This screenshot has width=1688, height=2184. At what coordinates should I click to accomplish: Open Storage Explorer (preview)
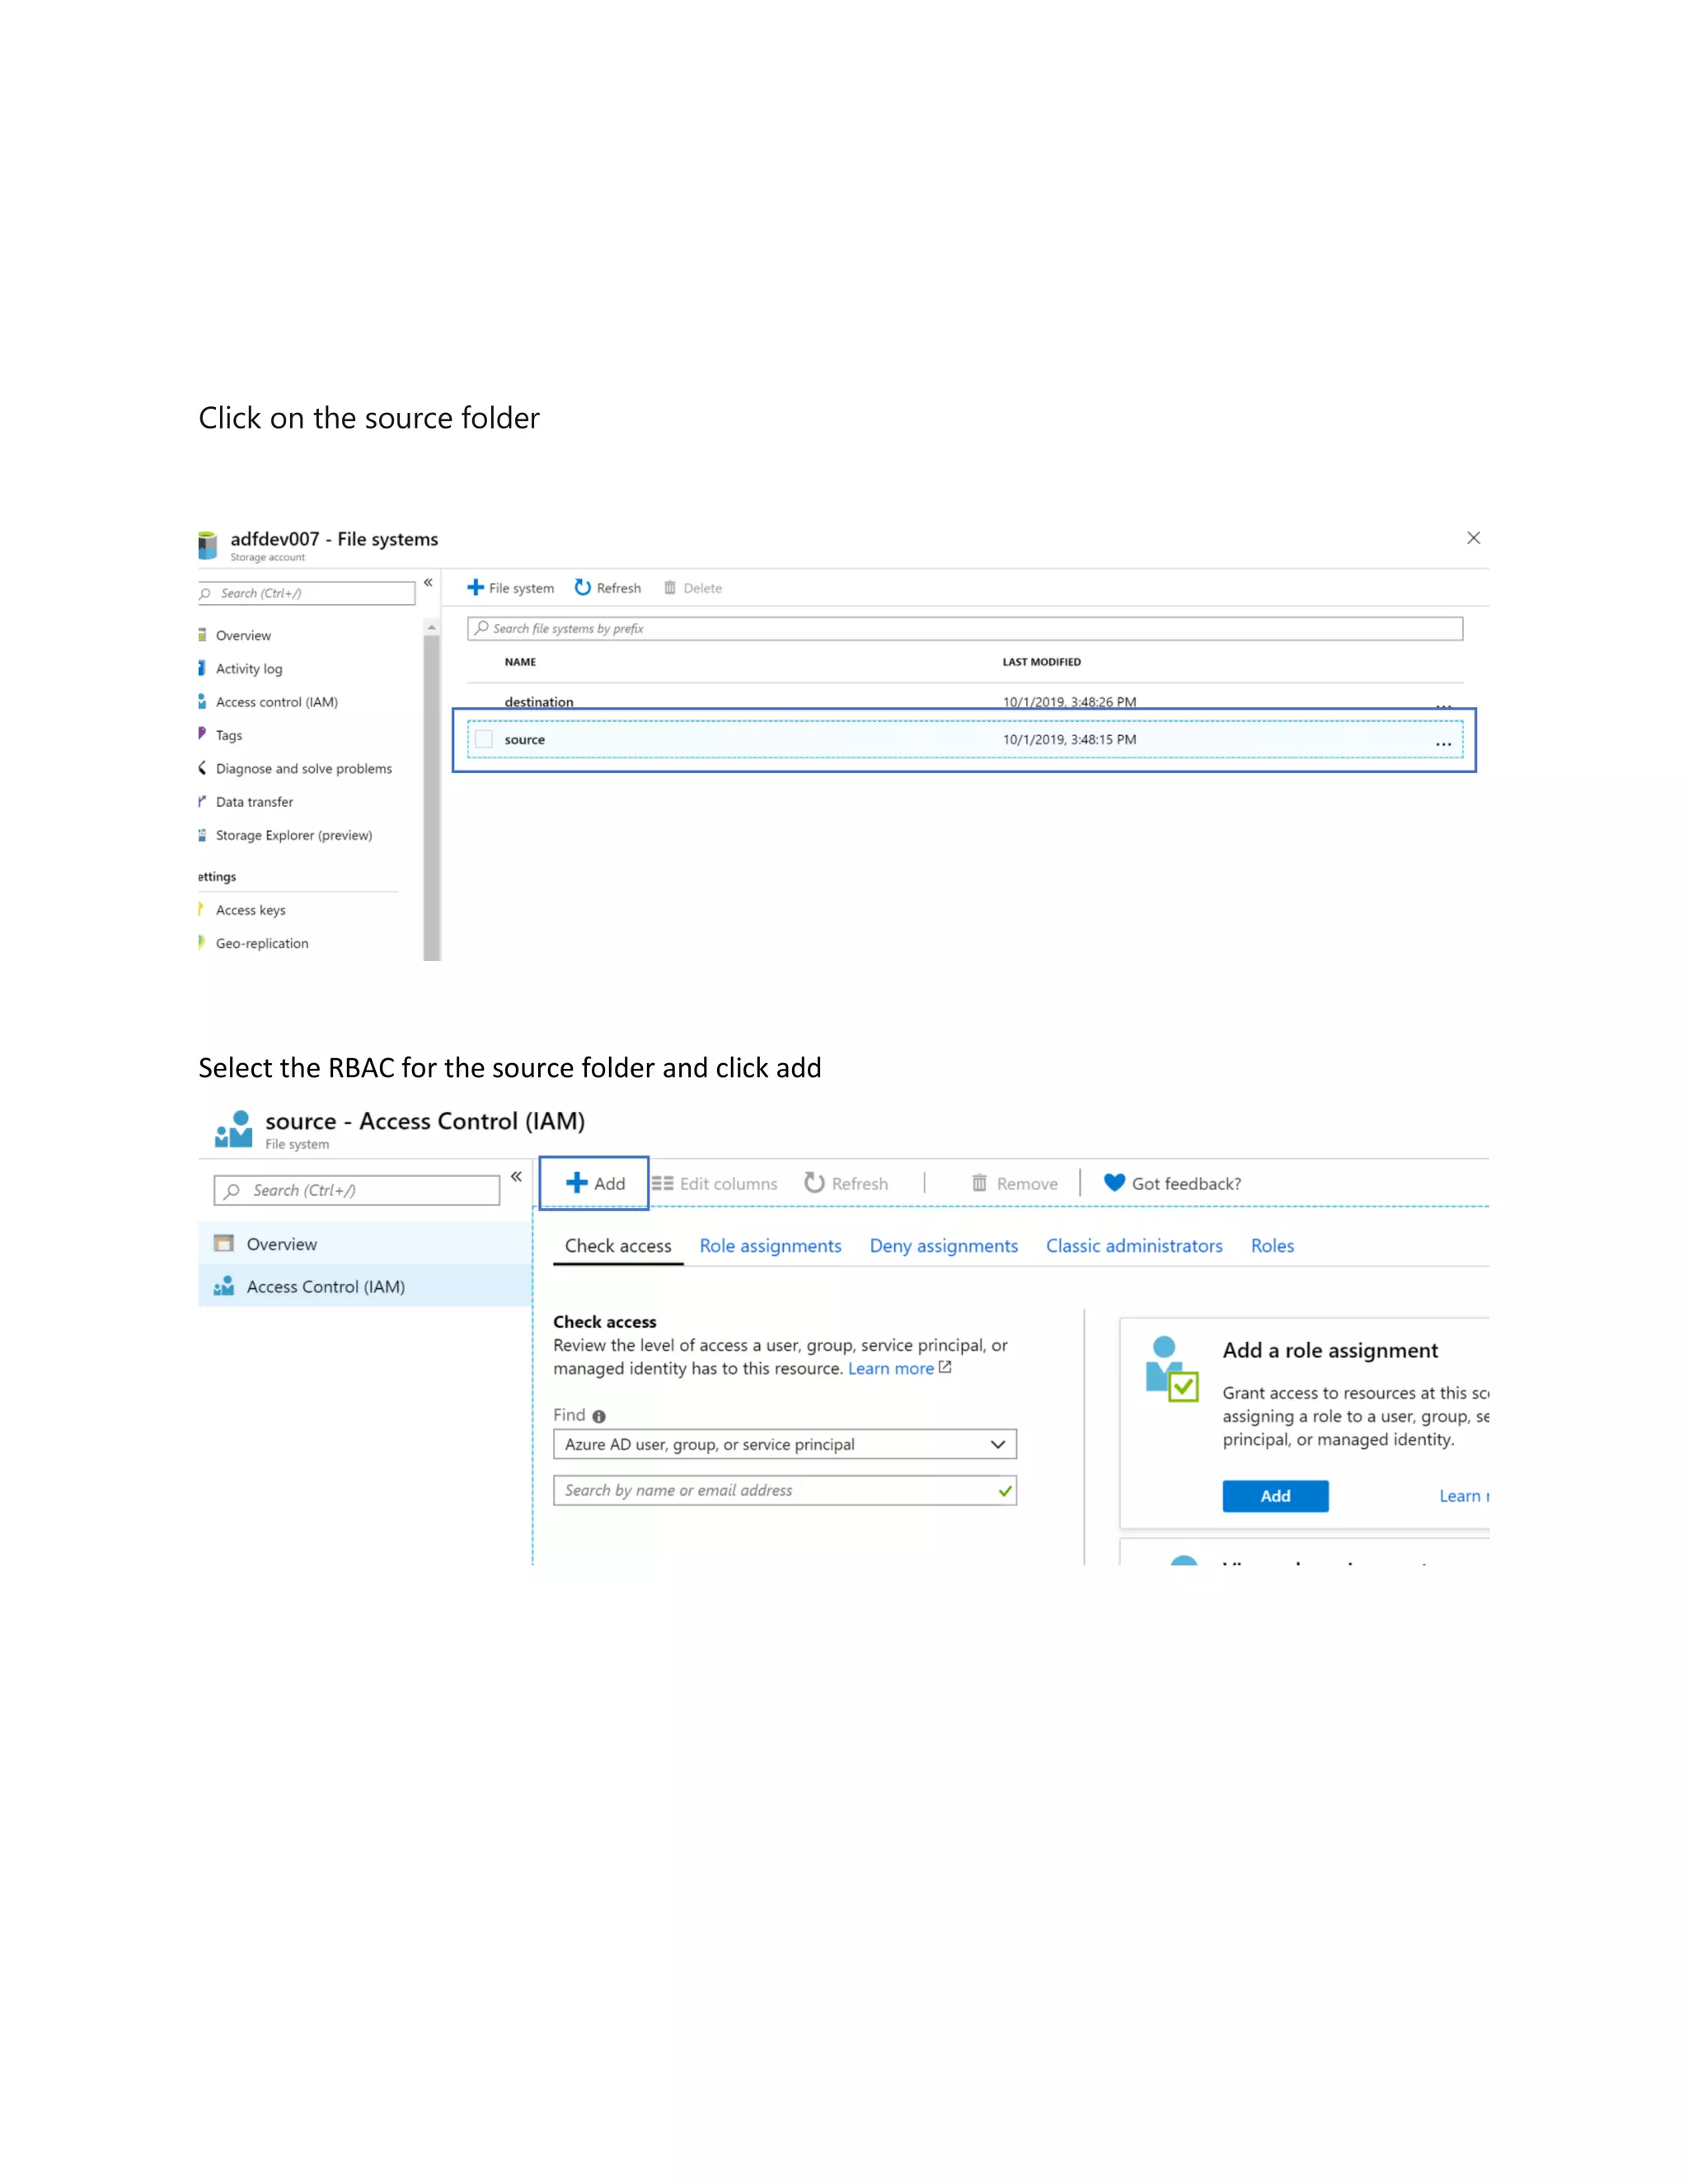coord(293,835)
